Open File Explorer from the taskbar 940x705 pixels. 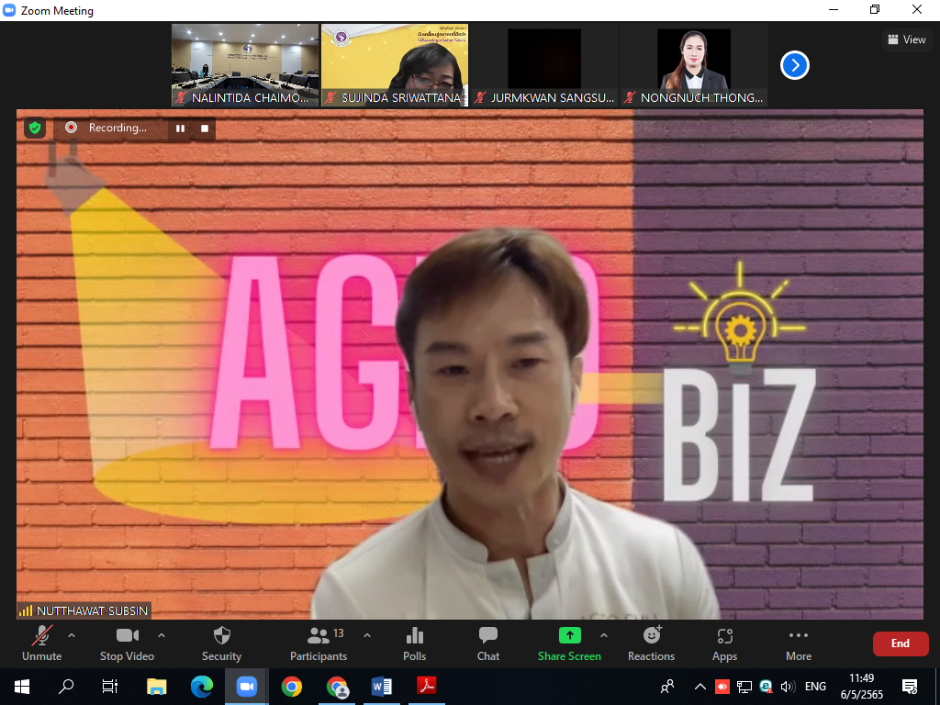point(156,687)
